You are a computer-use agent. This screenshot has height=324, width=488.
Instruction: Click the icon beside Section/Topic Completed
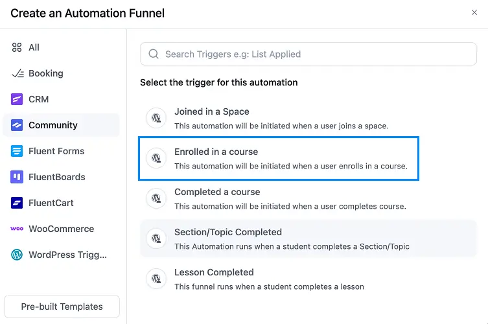pyautogui.click(x=156, y=238)
